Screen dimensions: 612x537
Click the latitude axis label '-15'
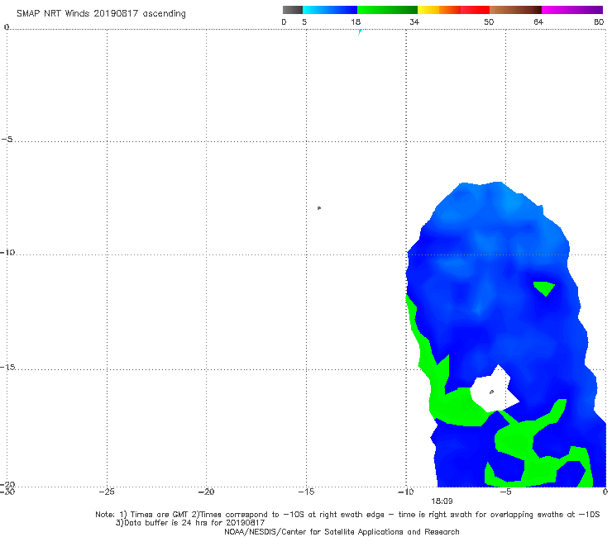(8, 368)
